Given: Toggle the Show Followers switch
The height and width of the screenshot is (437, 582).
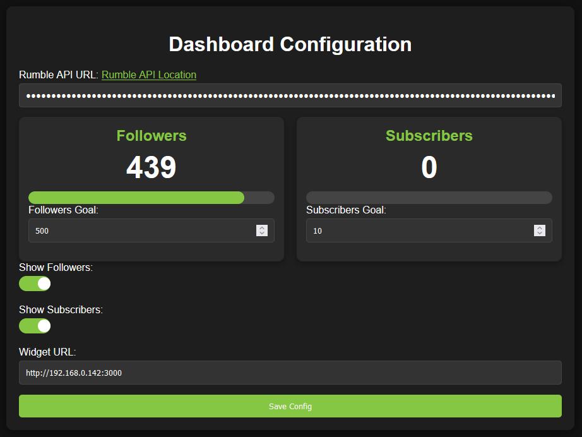Looking at the screenshot, I should tap(35, 284).
